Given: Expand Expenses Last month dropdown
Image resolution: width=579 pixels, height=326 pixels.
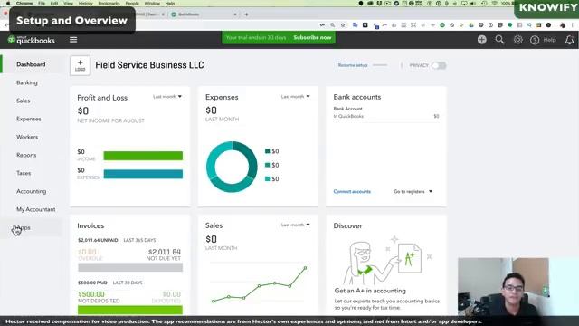Looking at the screenshot, I should [296, 97].
